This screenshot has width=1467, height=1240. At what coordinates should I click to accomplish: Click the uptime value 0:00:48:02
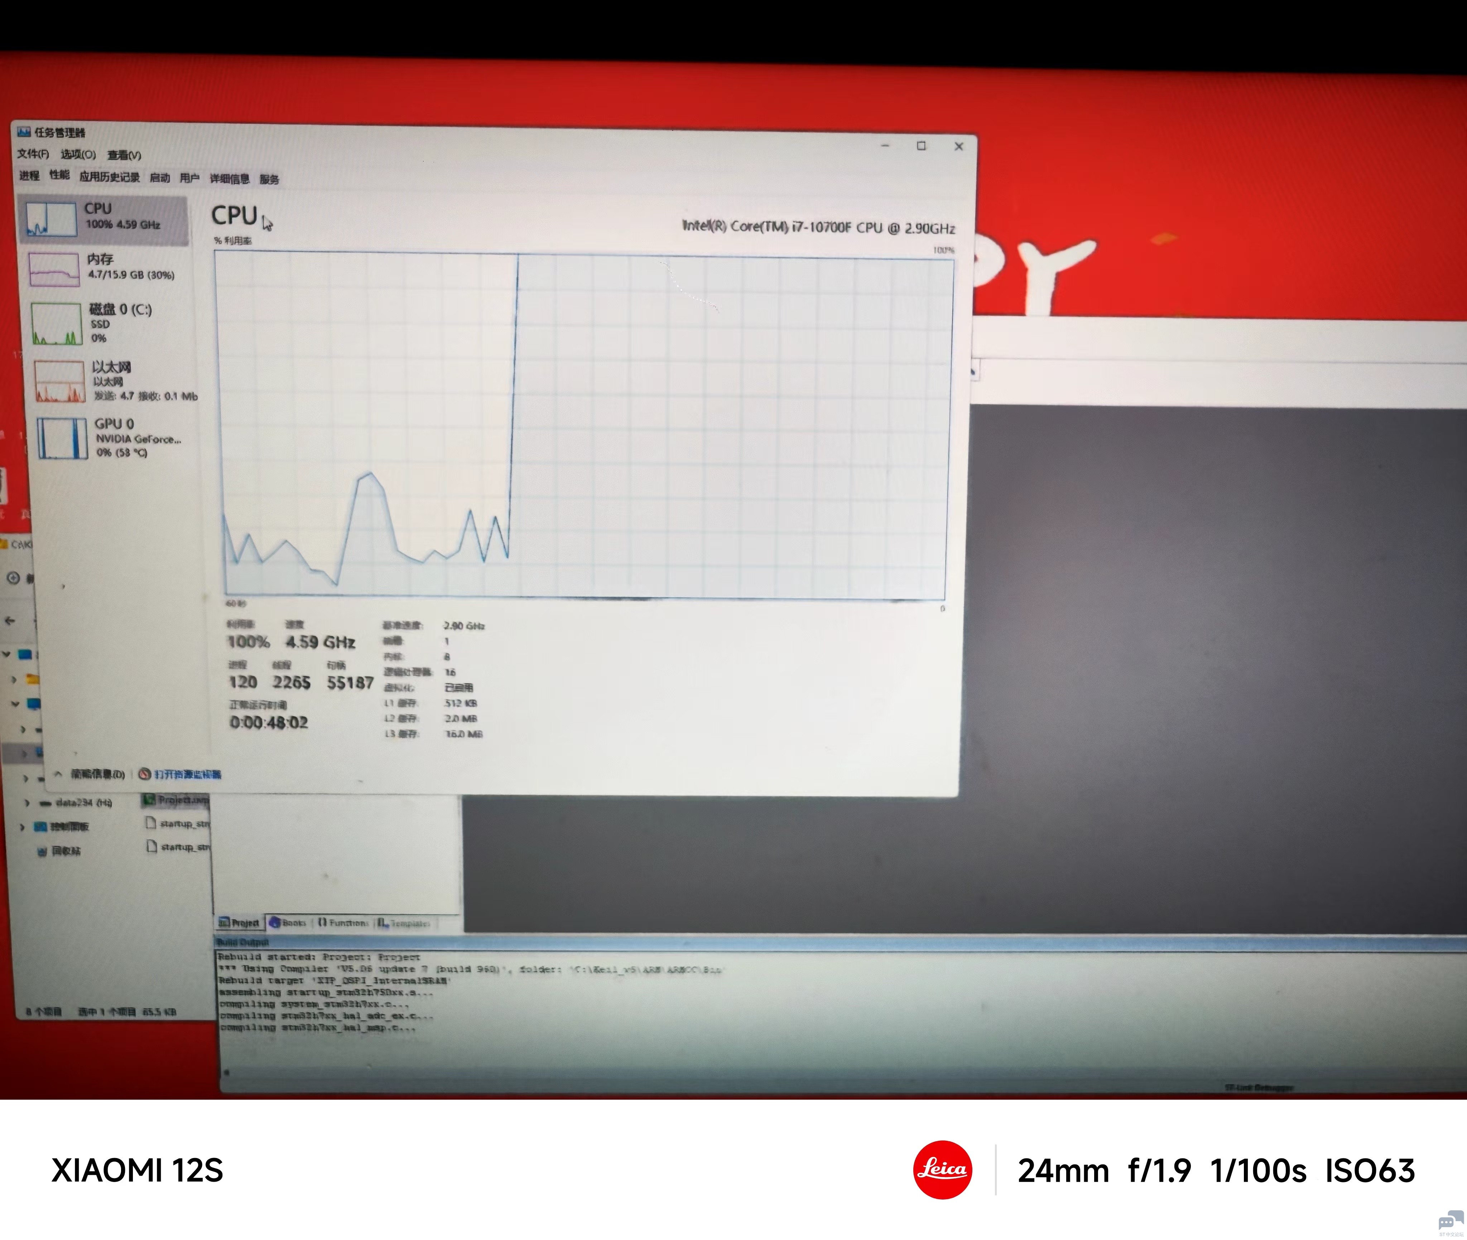click(269, 723)
